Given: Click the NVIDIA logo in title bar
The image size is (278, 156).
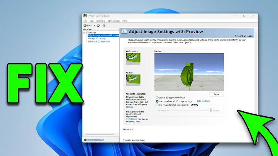Looking at the screenshot, I should click(x=85, y=16).
